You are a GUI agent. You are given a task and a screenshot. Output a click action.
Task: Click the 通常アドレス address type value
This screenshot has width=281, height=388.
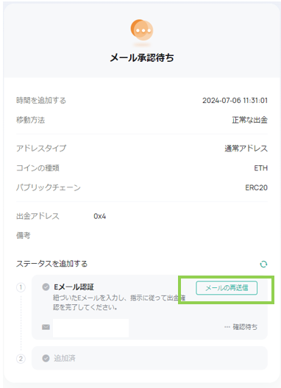tap(246, 148)
